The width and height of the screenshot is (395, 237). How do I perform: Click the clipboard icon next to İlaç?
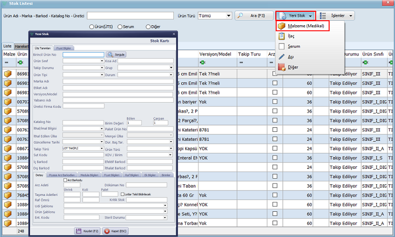(x=281, y=36)
